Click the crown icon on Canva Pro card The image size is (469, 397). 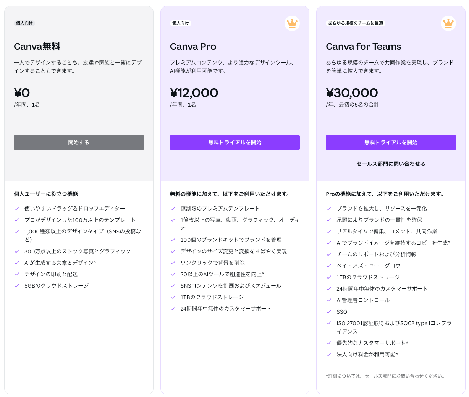coord(292,23)
